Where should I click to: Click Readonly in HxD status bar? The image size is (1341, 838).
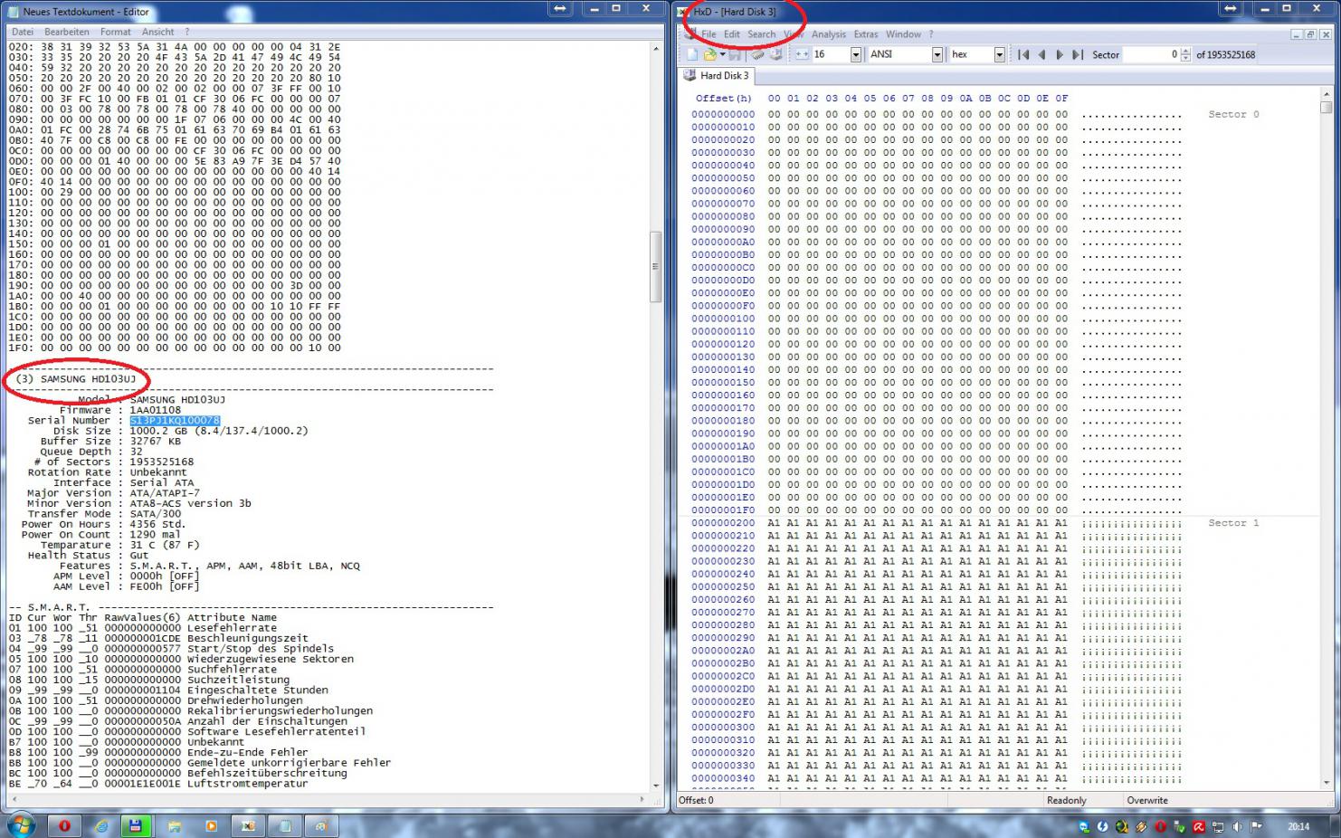1067,800
